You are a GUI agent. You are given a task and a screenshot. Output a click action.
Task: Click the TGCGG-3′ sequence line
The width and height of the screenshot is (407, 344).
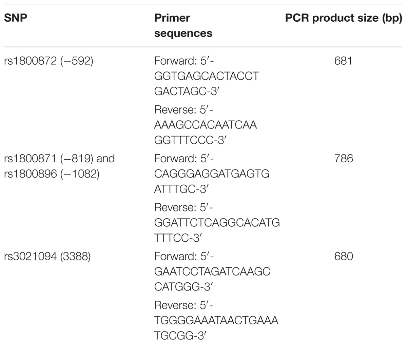(180, 336)
